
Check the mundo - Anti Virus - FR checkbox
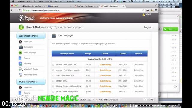pyautogui.click(x=53, y=65)
